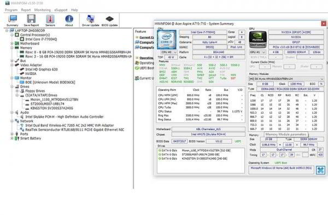This screenshot has width=328, height=215.
Task: Click the NVIDIA GeForce logo
Action: point(257,39)
